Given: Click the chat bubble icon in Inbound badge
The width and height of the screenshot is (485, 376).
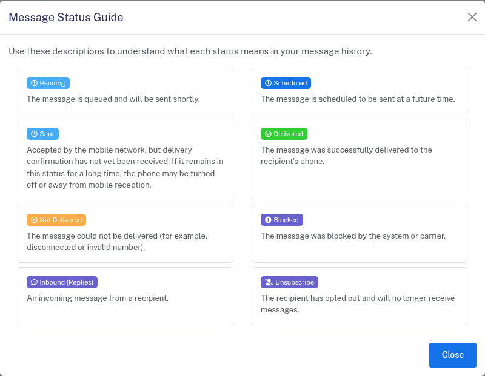Looking at the screenshot, I should point(35,282).
